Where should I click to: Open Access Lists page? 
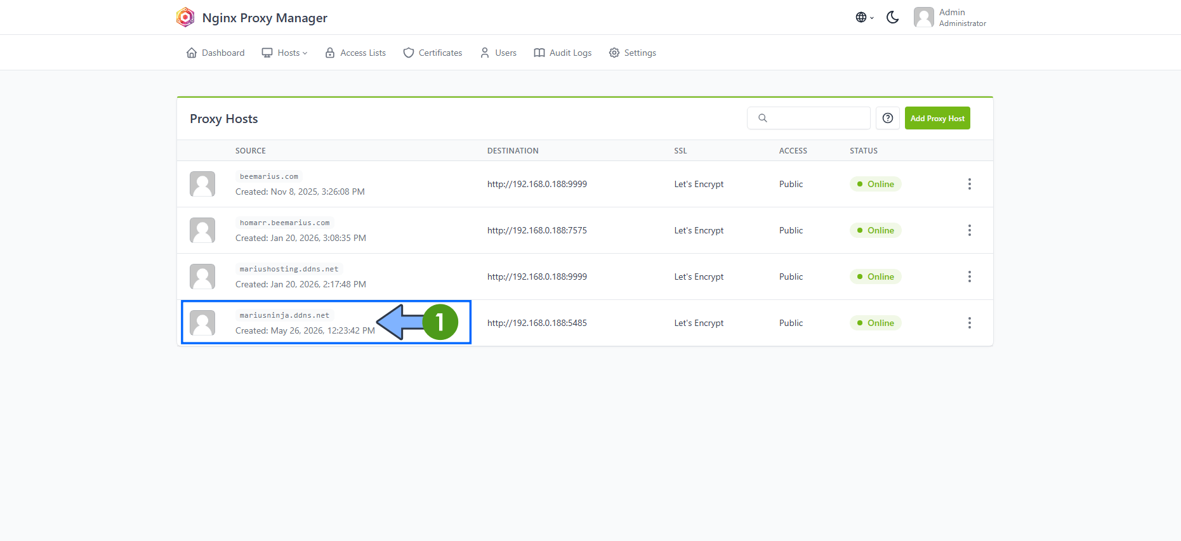355,53
